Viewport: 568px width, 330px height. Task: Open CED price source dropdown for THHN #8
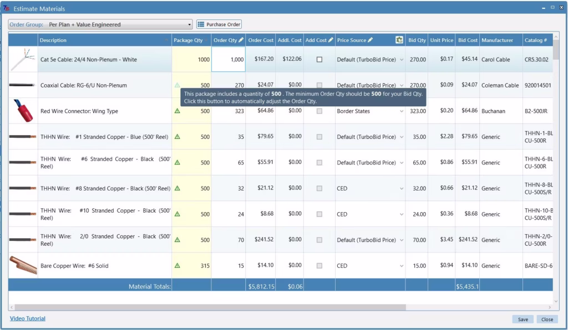click(402, 188)
